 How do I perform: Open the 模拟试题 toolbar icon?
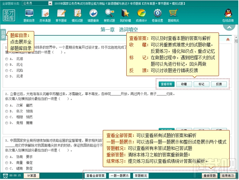point(77,15)
